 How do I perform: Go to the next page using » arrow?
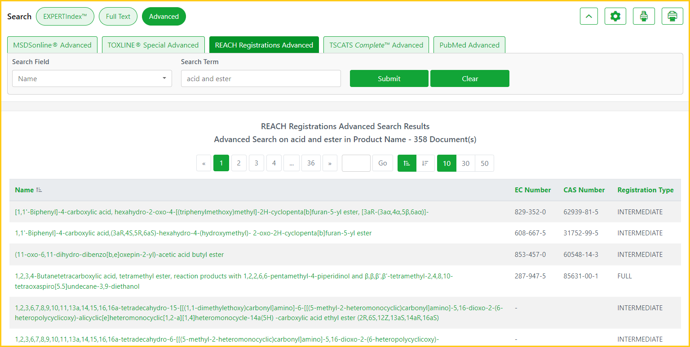coord(330,163)
